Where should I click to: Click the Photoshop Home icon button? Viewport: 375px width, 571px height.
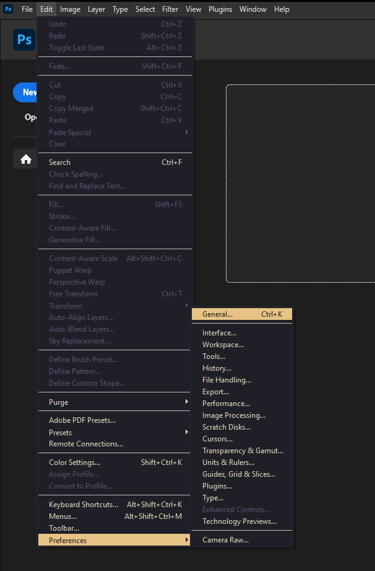[25, 159]
